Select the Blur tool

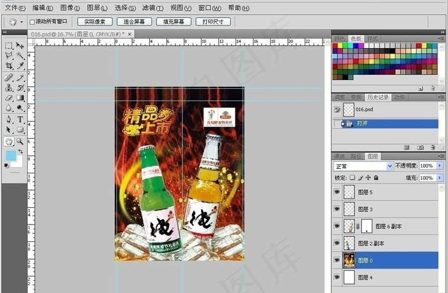point(8,107)
